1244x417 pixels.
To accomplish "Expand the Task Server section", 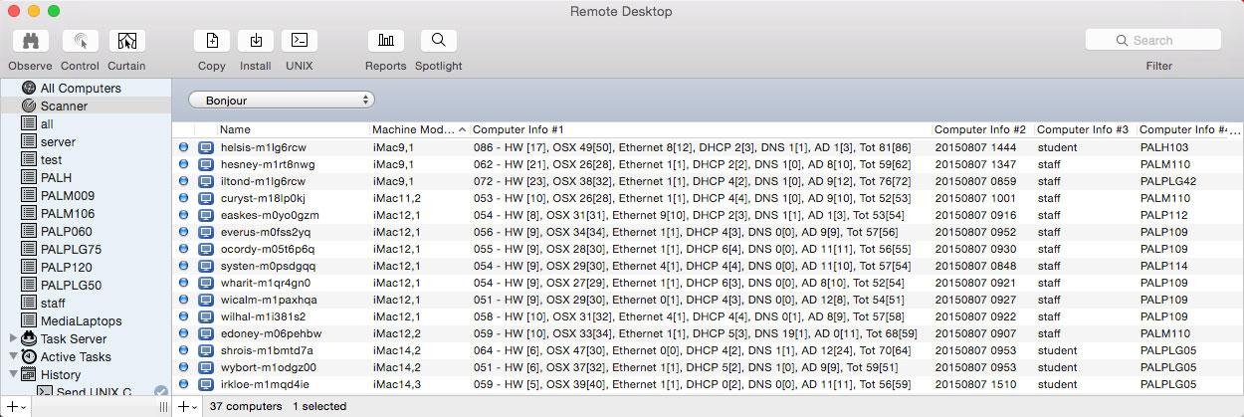I will (x=13, y=338).
